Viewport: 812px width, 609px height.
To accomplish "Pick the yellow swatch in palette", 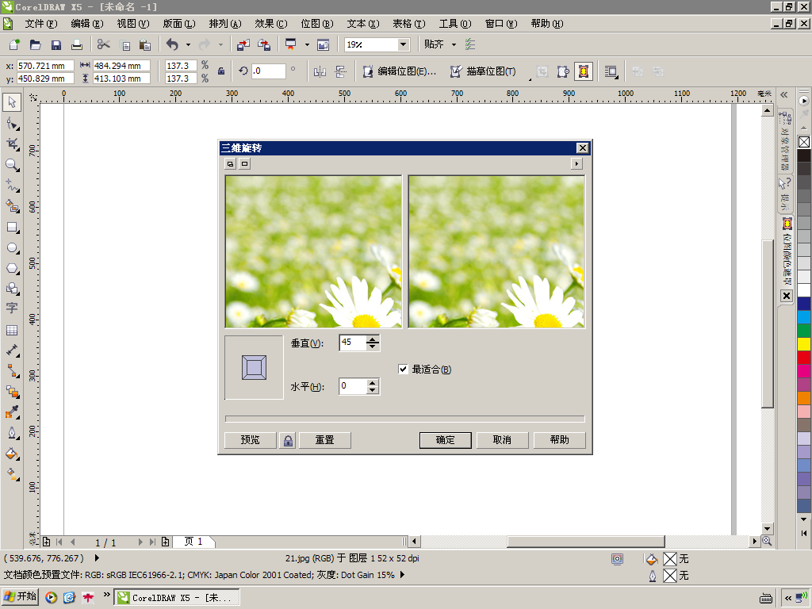I will coord(804,344).
